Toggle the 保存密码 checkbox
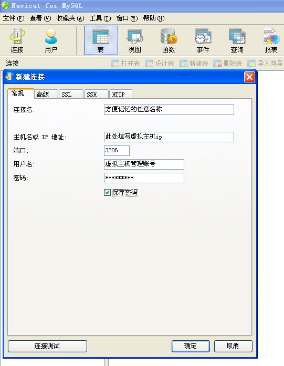Image resolution: width=284 pixels, height=366 pixels. tap(107, 193)
